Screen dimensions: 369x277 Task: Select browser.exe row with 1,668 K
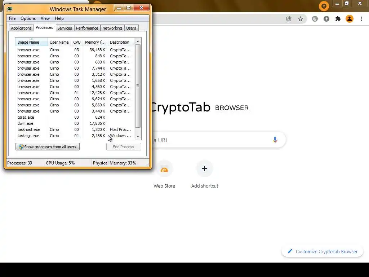click(x=75, y=80)
